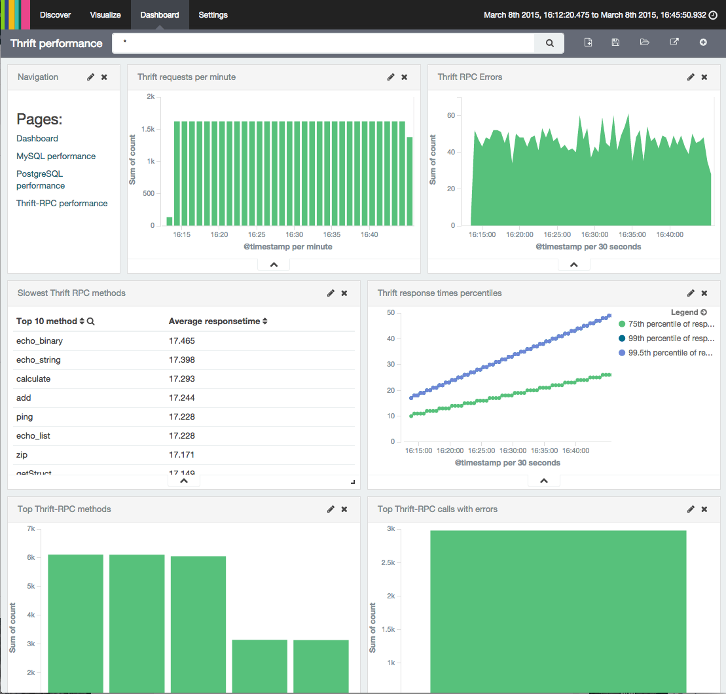Screen dimensions: 726x694
Task: Remove the Slowest Thrift RPC methods panel
Action: pos(344,293)
